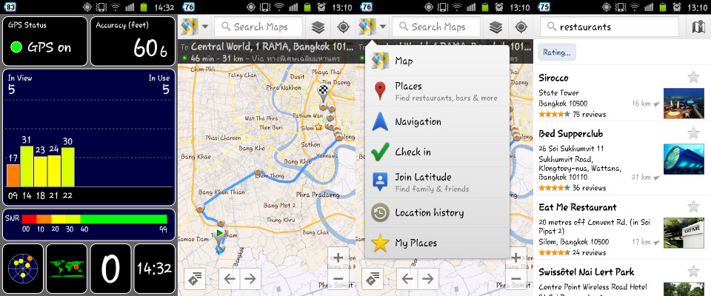Open Maps dropdown on the route map screen
The height and width of the screenshot is (296, 711).
pyautogui.click(x=195, y=27)
